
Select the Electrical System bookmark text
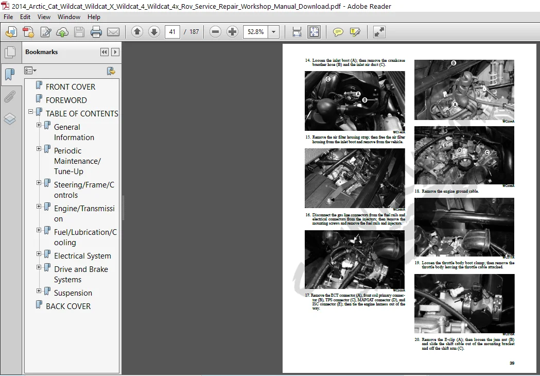point(82,256)
